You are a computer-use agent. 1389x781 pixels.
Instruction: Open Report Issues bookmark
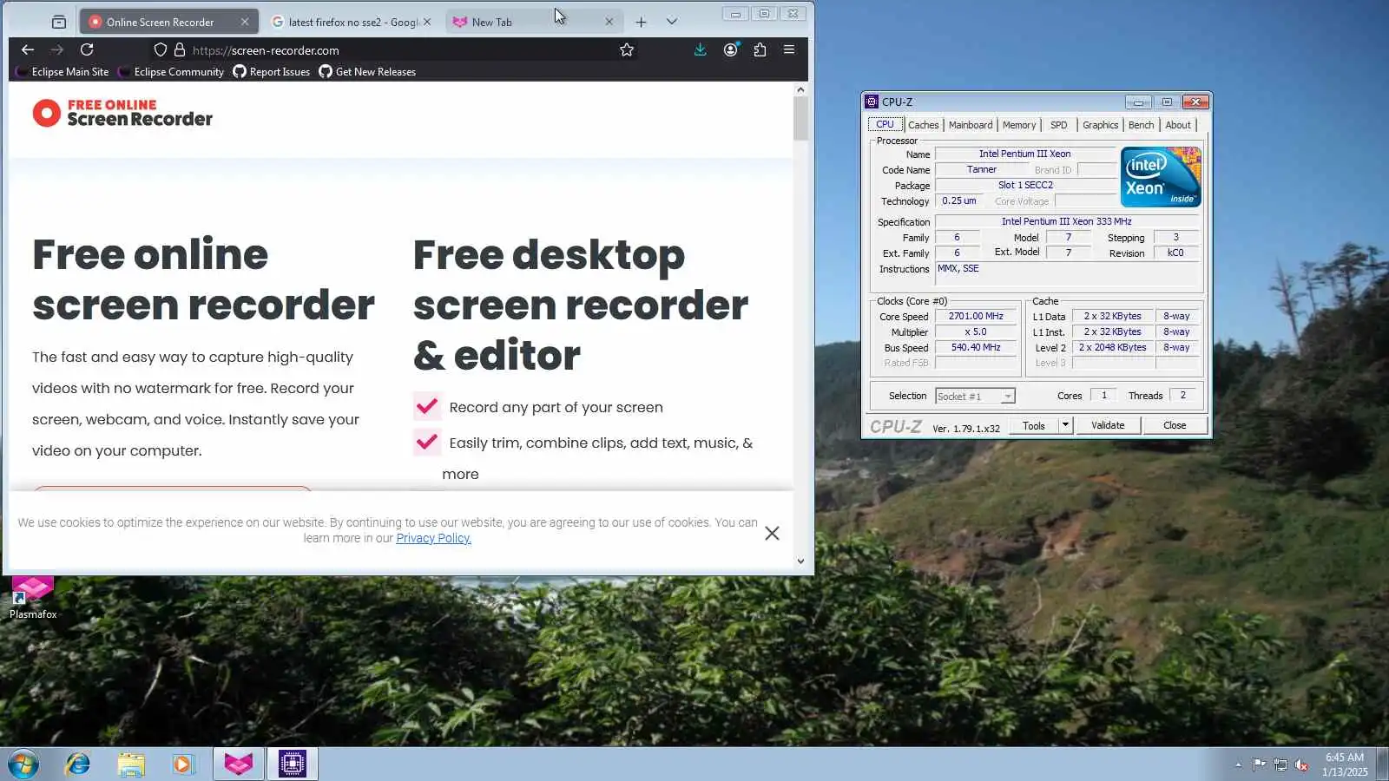click(x=272, y=72)
